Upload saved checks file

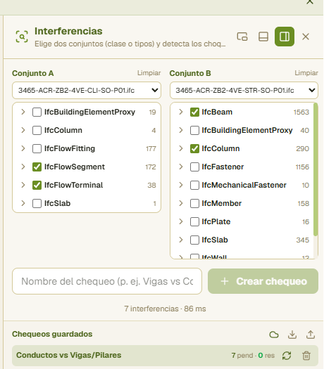click(311, 335)
